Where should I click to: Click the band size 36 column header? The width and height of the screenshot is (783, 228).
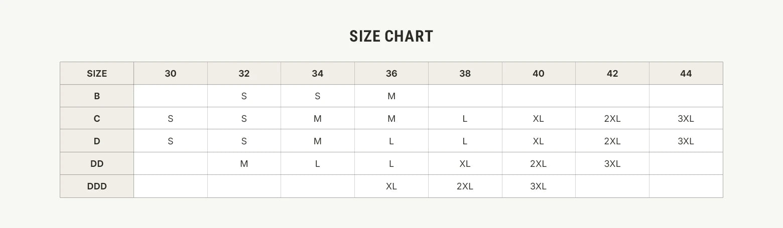point(391,73)
